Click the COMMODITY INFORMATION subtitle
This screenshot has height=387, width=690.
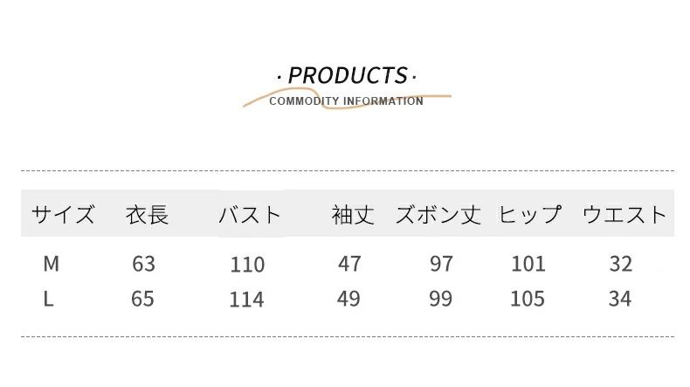coord(346,101)
